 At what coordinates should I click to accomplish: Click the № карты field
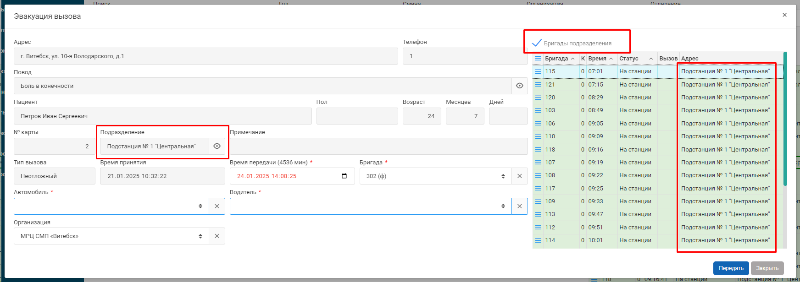pos(55,146)
